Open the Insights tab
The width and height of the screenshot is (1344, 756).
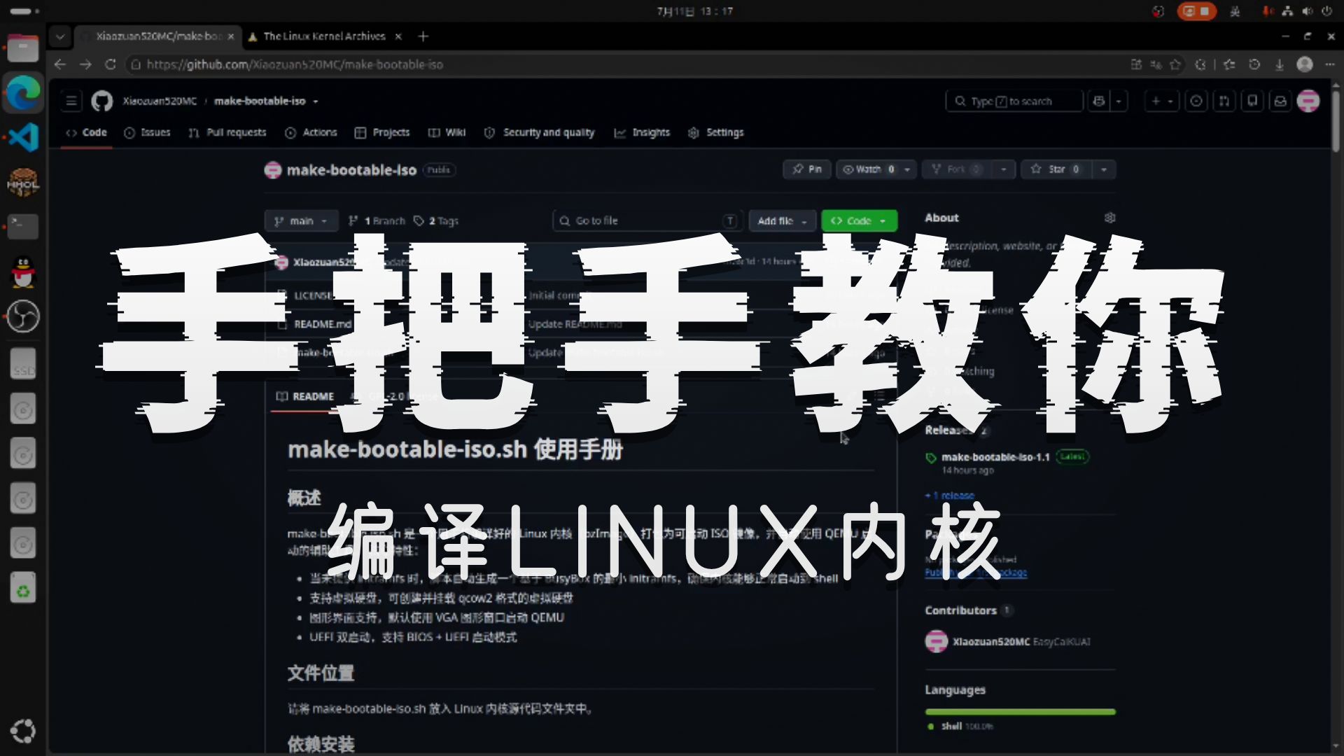642,132
